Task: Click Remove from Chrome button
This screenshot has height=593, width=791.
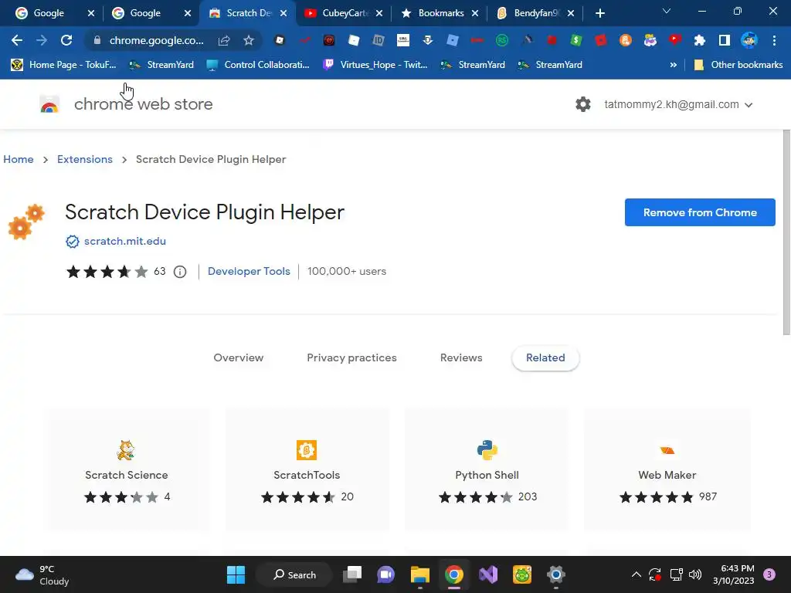Action: 700,212
